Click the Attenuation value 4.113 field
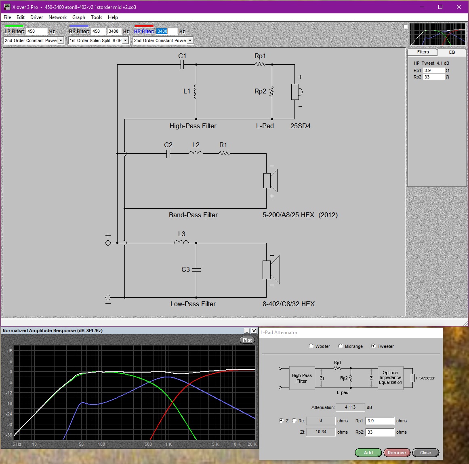Screen dimensions: 469x464 tap(350, 407)
